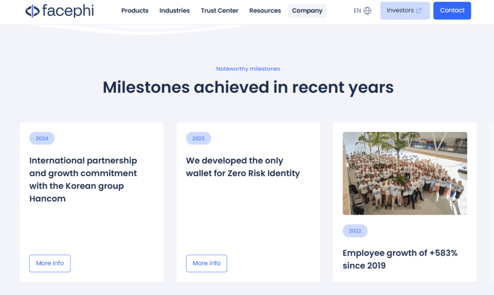Click the external link icon on Investors
The width and height of the screenshot is (494, 295).
click(419, 11)
